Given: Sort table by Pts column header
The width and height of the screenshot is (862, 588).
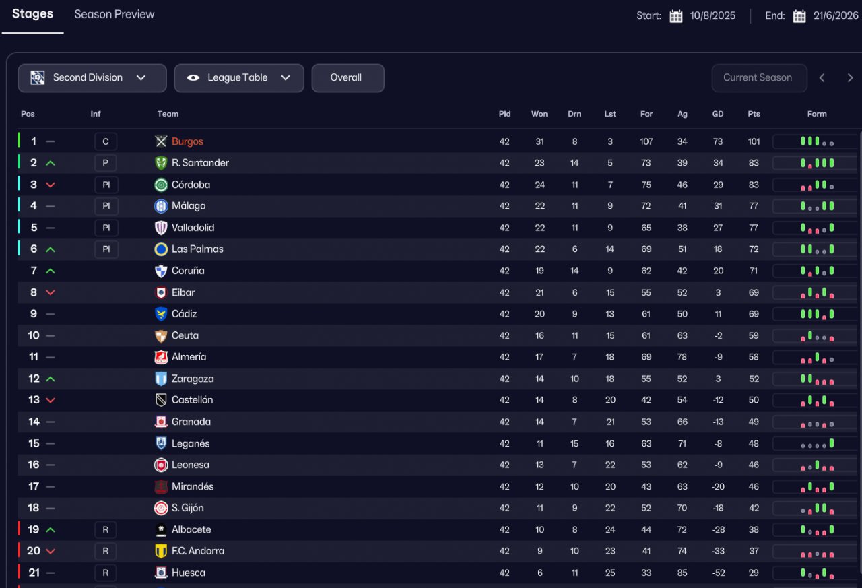Looking at the screenshot, I should (x=754, y=114).
